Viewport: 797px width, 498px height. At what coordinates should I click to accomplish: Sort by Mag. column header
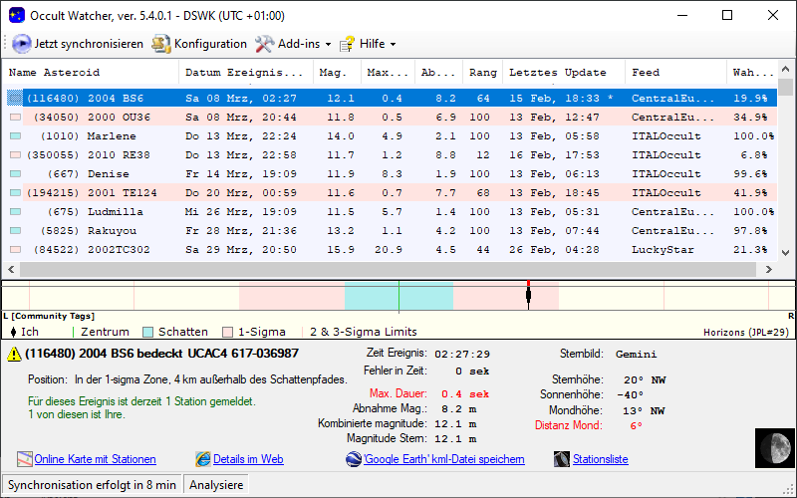tap(337, 72)
